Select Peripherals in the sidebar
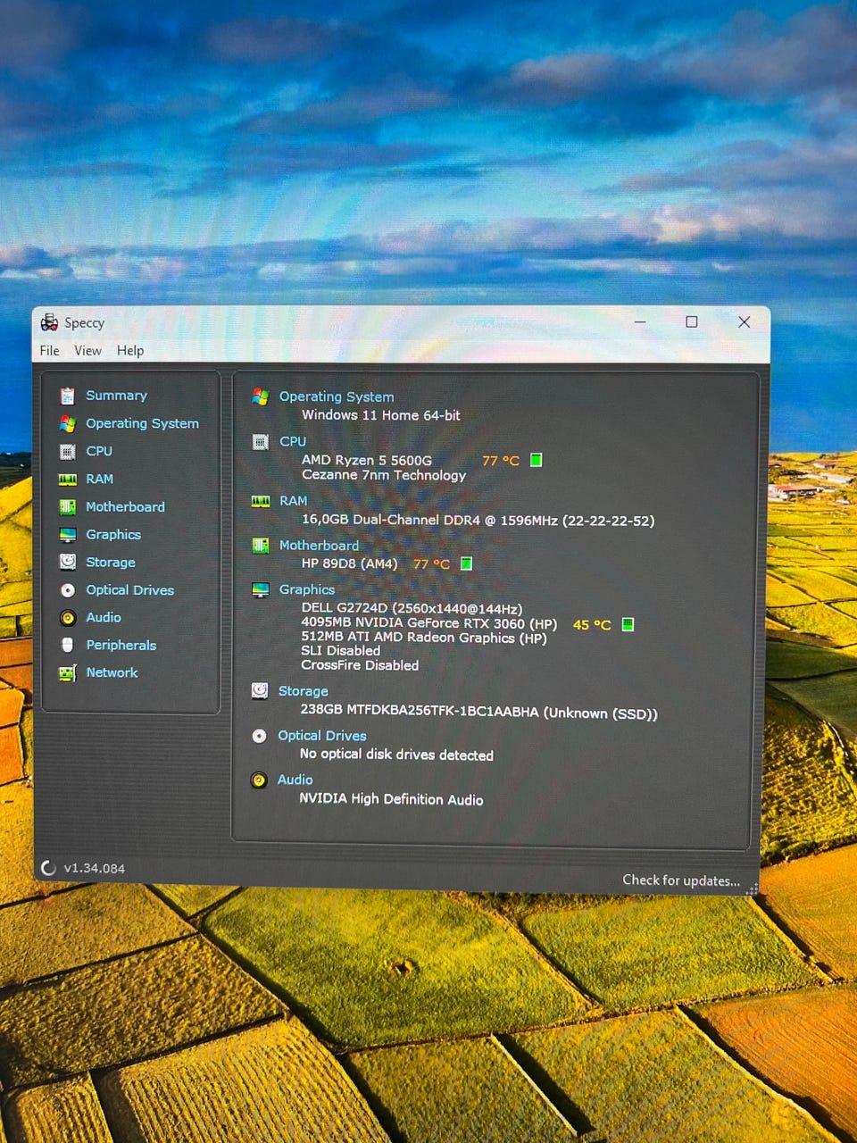The width and height of the screenshot is (857, 1143). pyautogui.click(x=121, y=645)
